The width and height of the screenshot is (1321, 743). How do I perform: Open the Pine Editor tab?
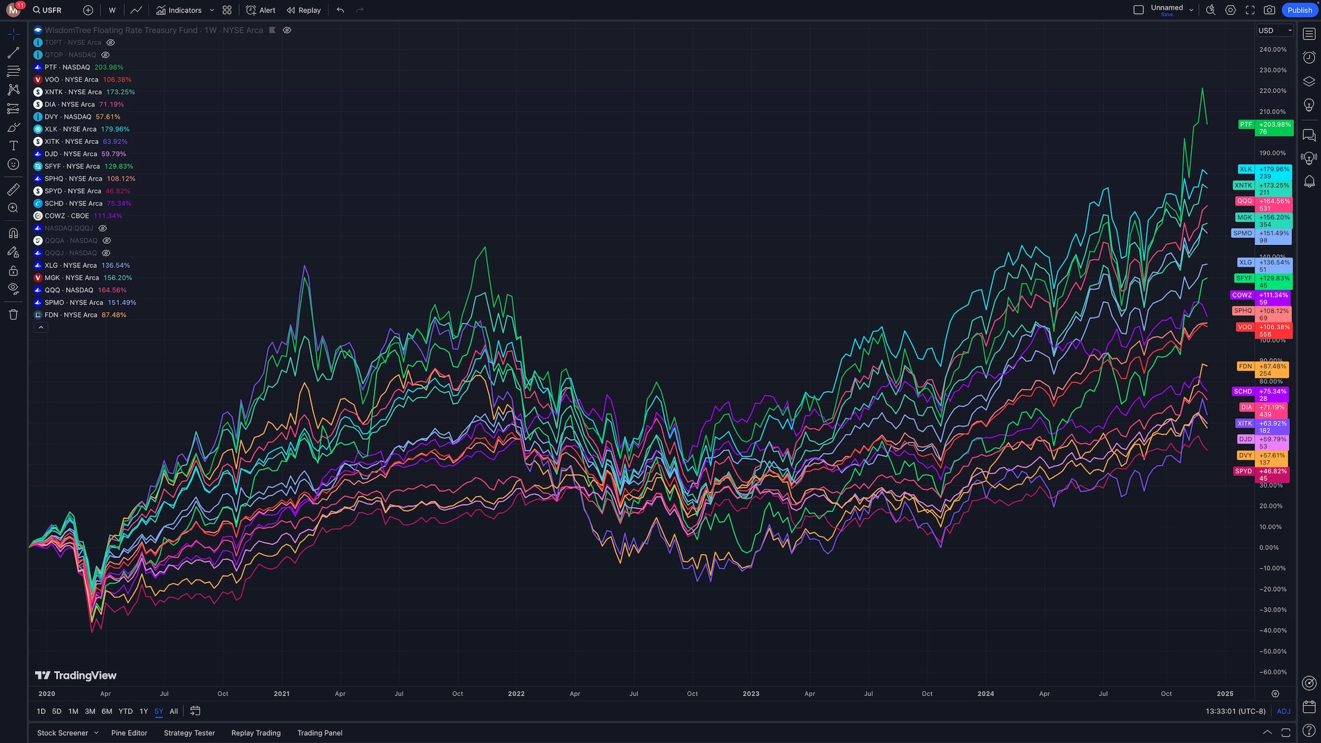129,733
